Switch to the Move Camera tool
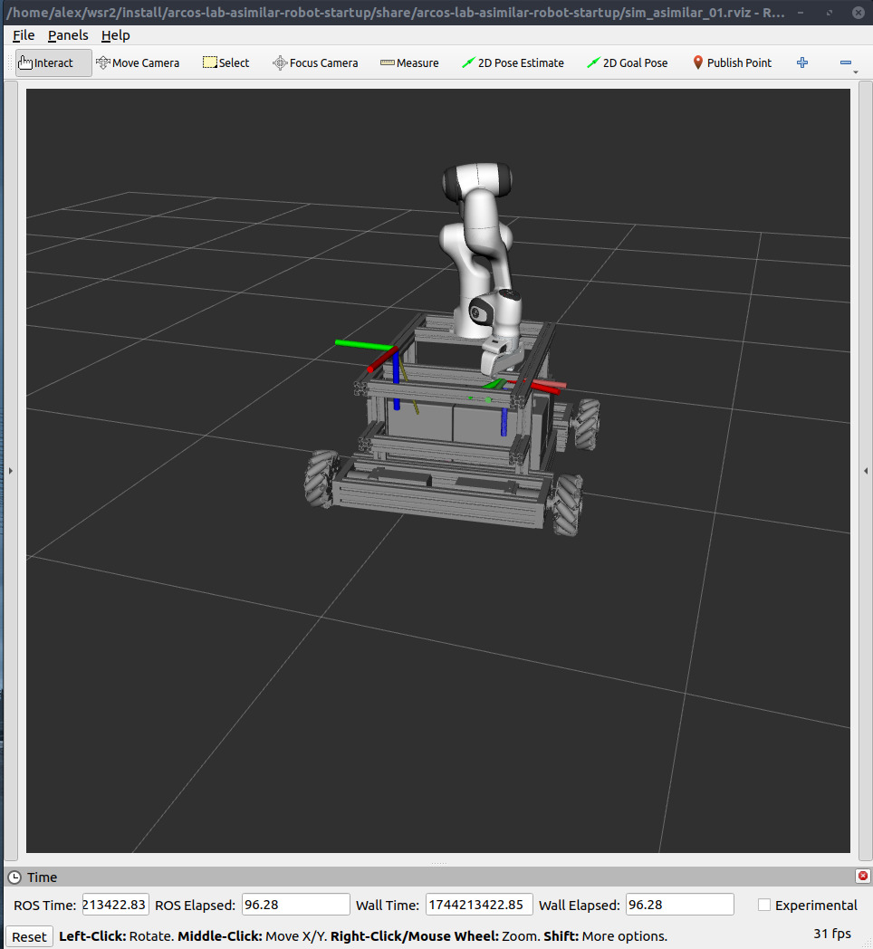Image resolution: width=873 pixels, height=949 pixels. coord(138,62)
